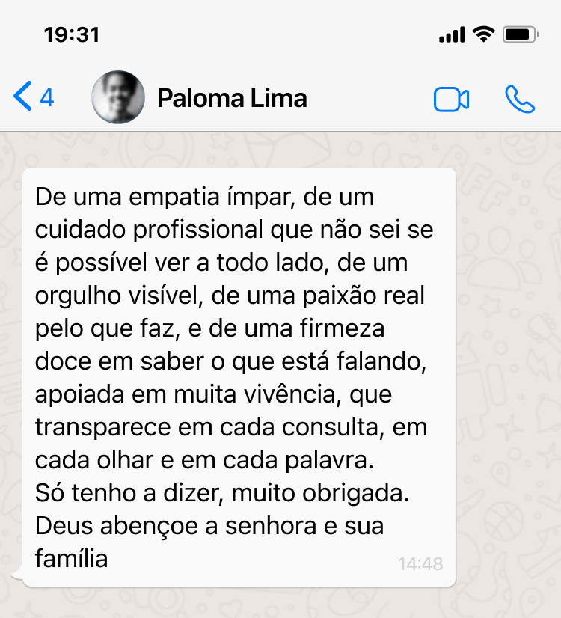
Task: Tap the battery indicator icon
Action: 521,34
